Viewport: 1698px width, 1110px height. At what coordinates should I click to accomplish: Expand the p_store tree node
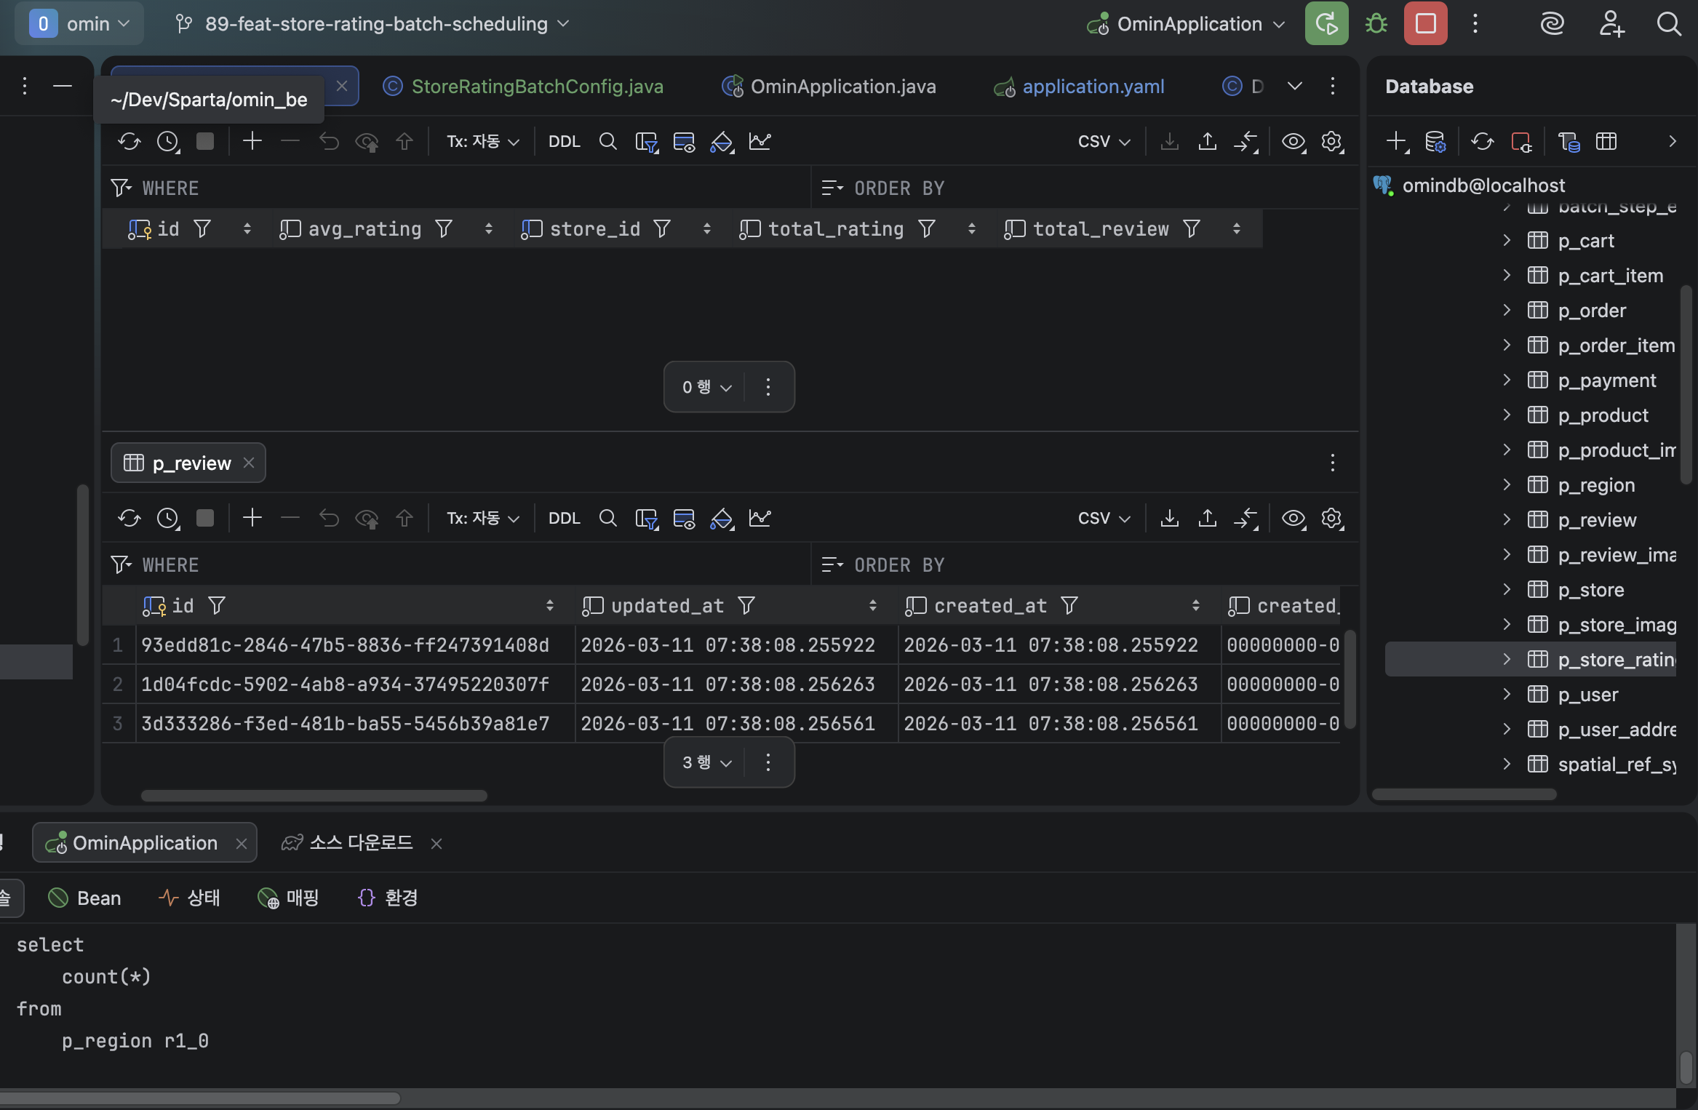pos(1507,589)
